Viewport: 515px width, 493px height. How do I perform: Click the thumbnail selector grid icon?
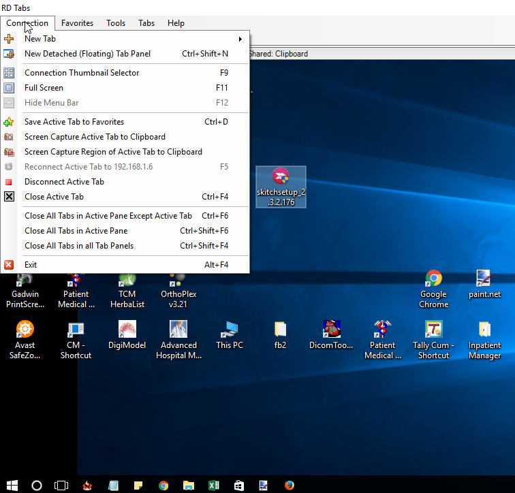pos(9,73)
